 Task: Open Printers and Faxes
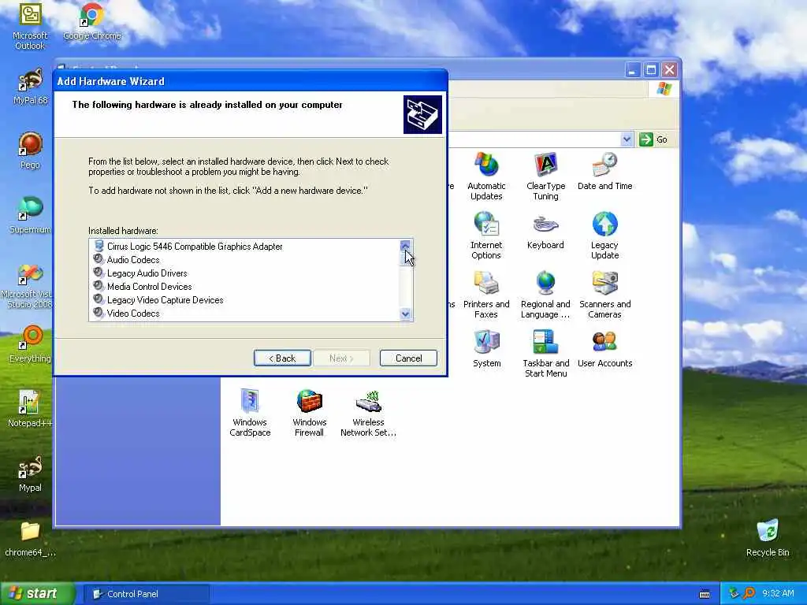pyautogui.click(x=486, y=295)
